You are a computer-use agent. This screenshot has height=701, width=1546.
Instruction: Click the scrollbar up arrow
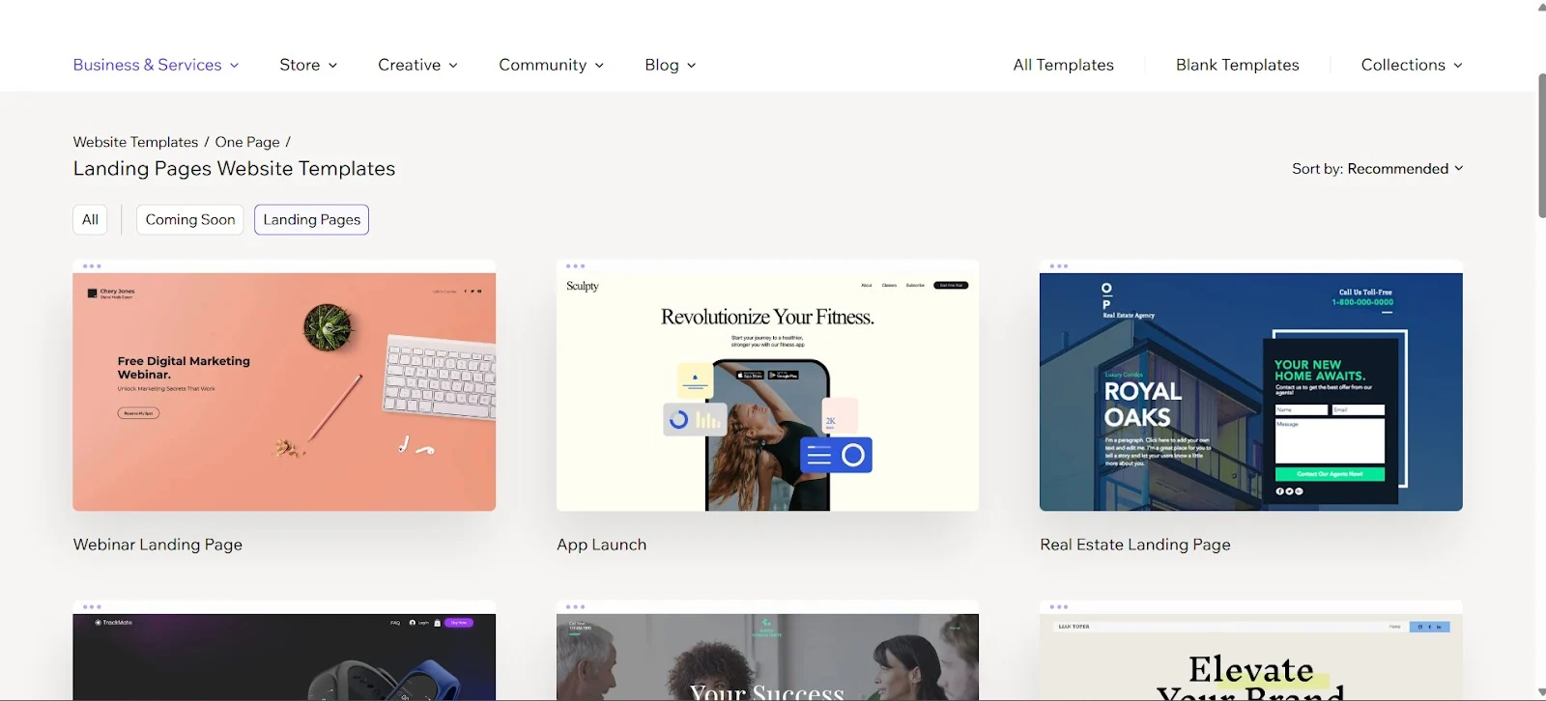click(1541, 7)
